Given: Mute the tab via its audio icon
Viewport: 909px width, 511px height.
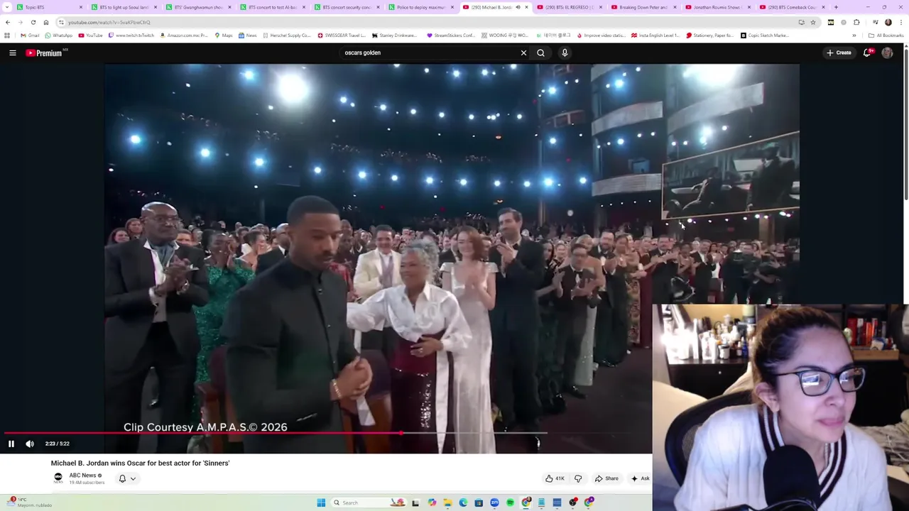Looking at the screenshot, I should pyautogui.click(x=518, y=7).
